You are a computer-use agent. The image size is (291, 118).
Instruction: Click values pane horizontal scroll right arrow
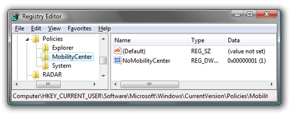pyautogui.click(x=272, y=84)
